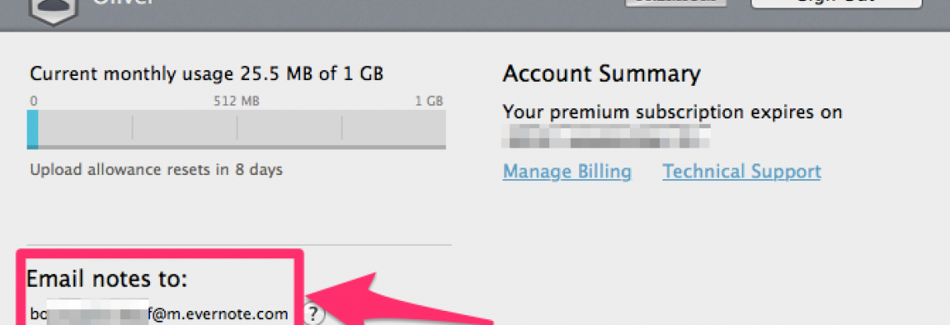Click the 1 GB marker label
The height and width of the screenshot is (325, 950).
[429, 102]
